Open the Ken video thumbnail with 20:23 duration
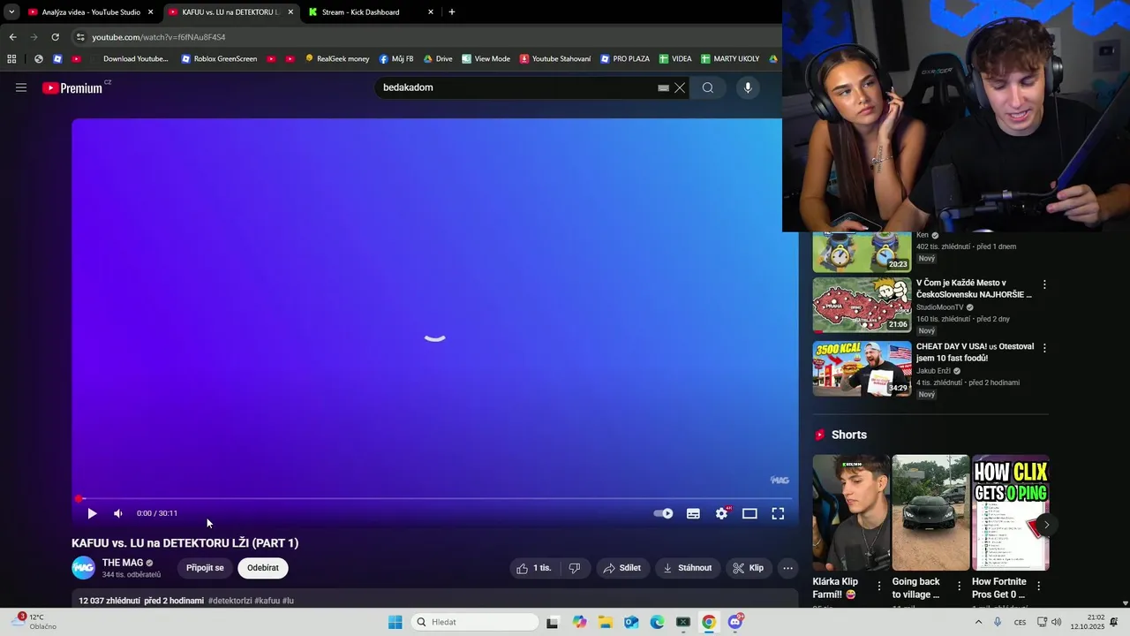Image resolution: width=1130 pixels, height=636 pixels. point(862,252)
